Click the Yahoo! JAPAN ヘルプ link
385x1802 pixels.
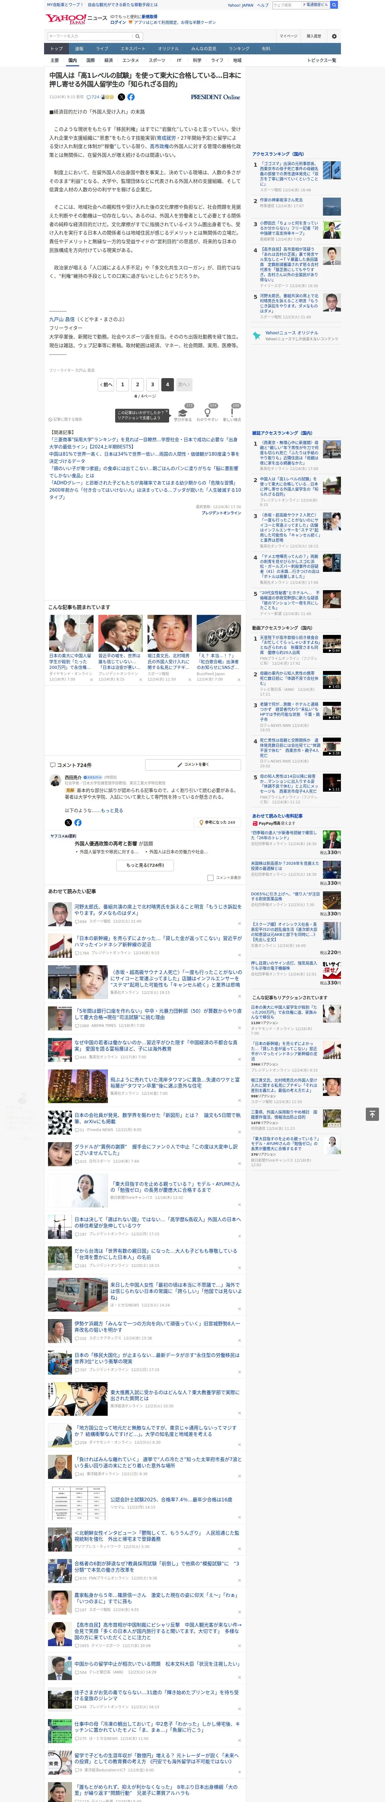262,5
